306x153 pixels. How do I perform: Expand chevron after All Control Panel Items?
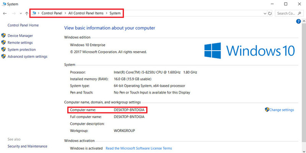pos(107,13)
